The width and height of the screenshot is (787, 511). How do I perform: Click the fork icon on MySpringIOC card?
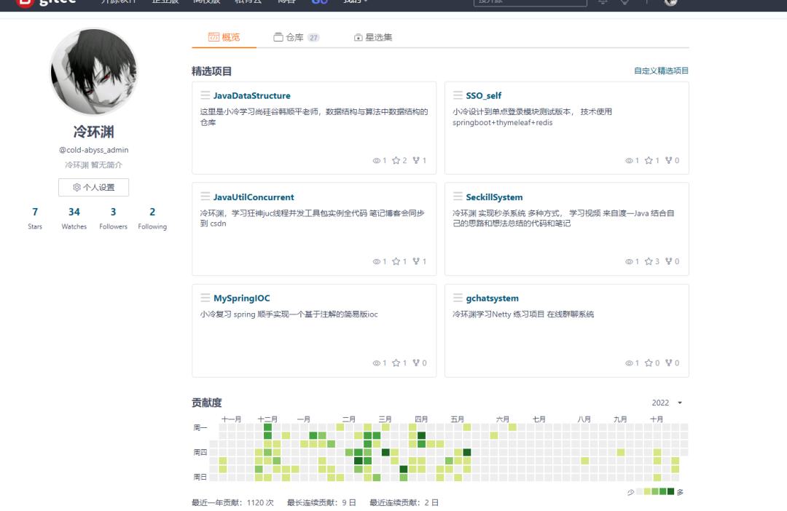[416, 363]
